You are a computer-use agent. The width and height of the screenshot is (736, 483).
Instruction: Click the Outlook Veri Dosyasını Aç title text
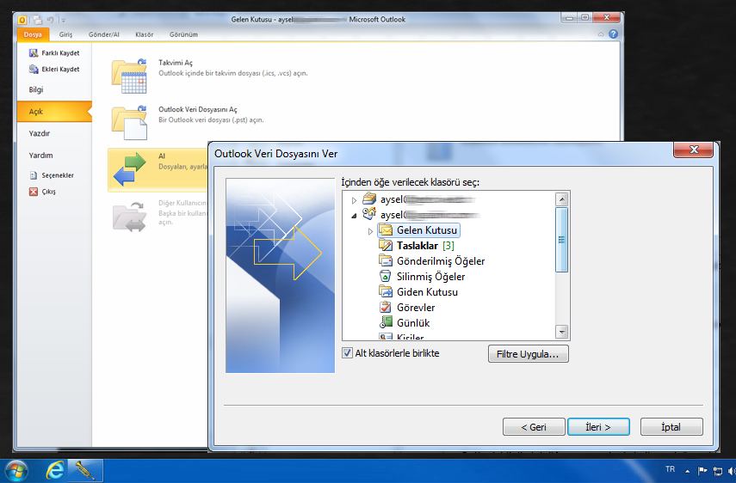[198, 110]
